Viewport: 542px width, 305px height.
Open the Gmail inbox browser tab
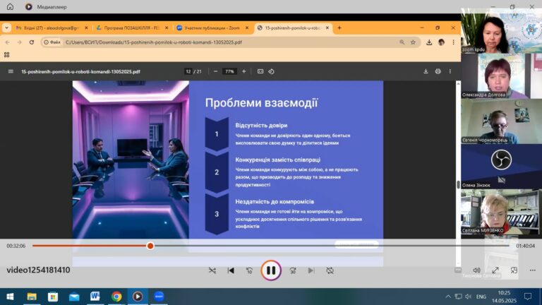tap(46, 28)
